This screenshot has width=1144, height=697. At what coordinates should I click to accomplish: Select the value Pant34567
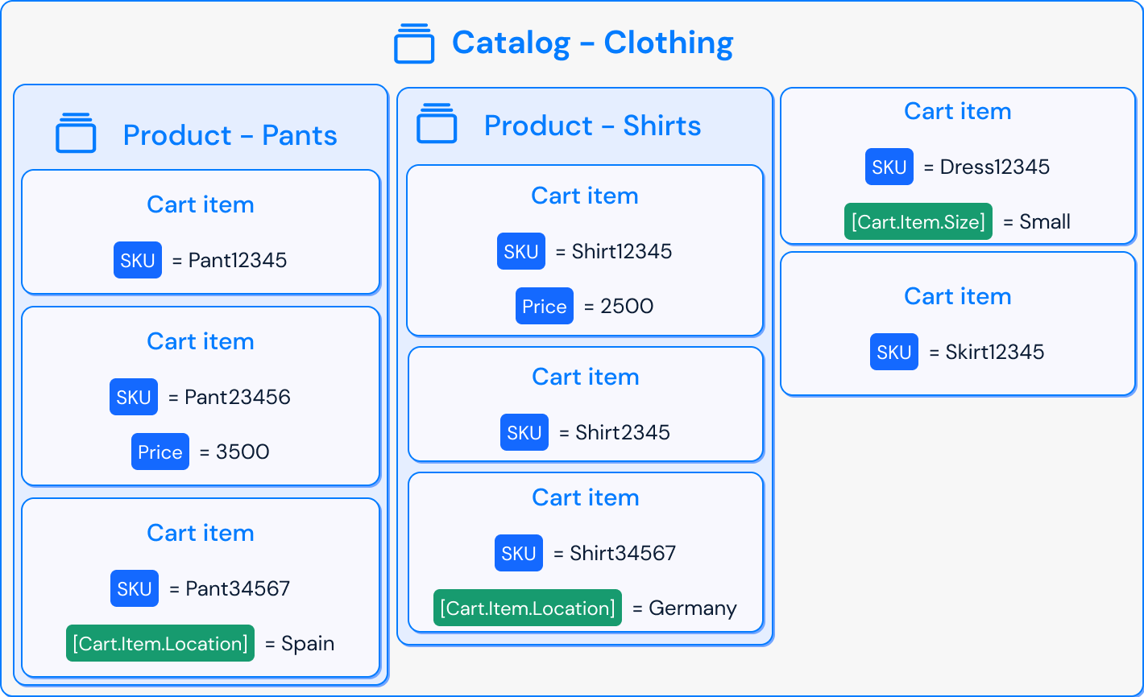click(238, 588)
